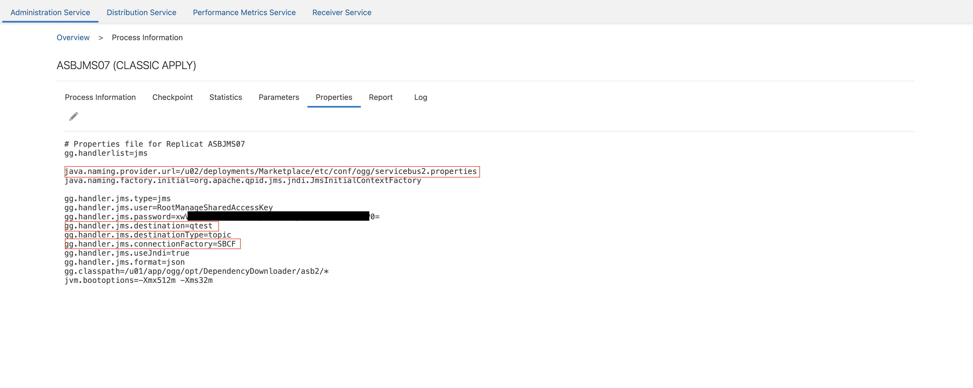Viewport: 973px width, 388px height.
Task: Click the java.naming.provider.url line
Action: (270, 171)
